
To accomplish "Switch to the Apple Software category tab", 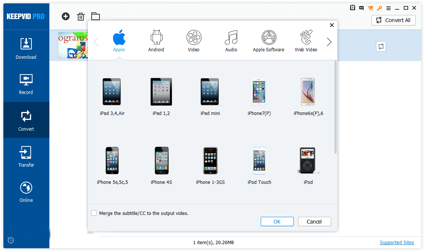I will (269, 41).
